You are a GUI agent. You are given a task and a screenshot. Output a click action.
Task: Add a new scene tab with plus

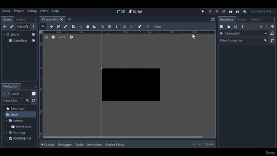69,19
